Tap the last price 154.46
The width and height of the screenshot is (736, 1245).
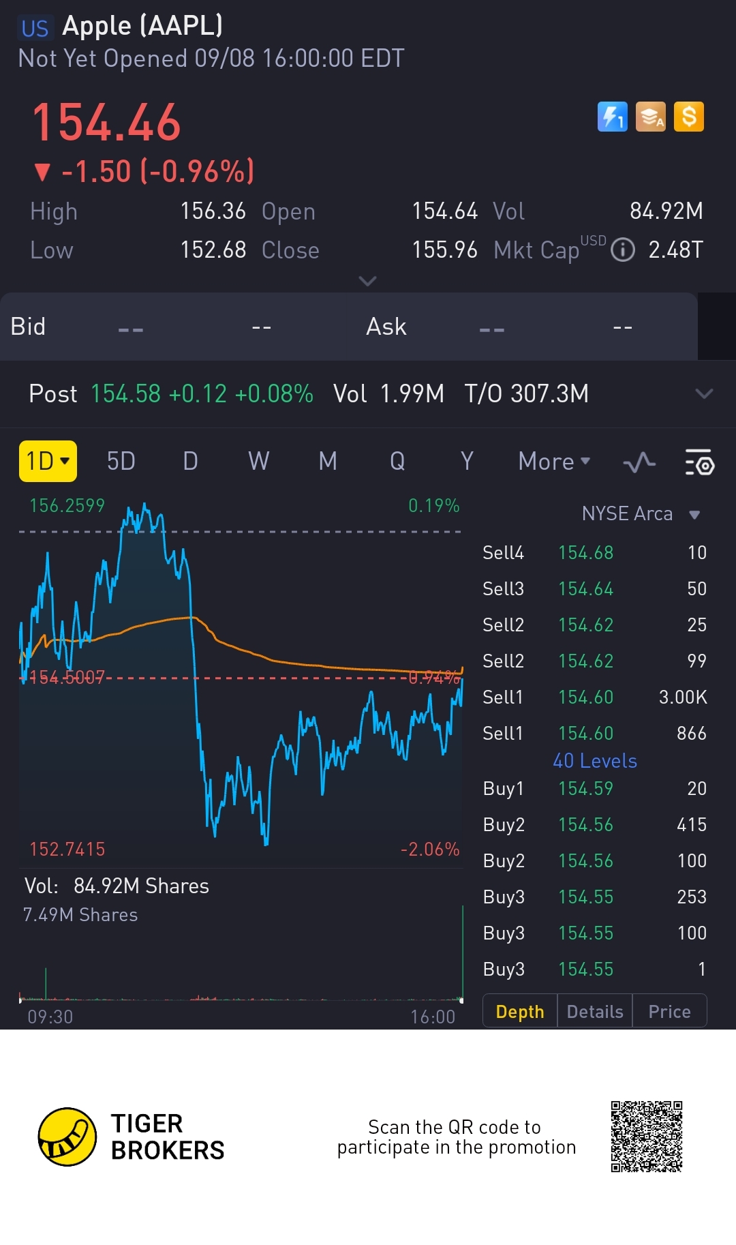[x=106, y=123]
